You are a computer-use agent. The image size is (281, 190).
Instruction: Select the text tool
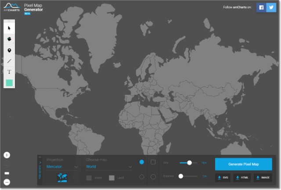9,72
